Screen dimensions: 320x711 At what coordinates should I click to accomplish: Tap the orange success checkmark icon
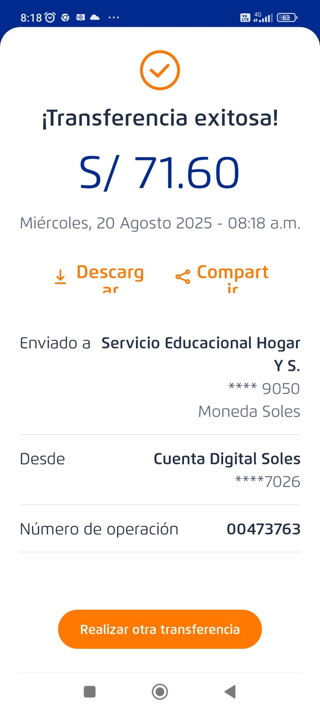160,70
